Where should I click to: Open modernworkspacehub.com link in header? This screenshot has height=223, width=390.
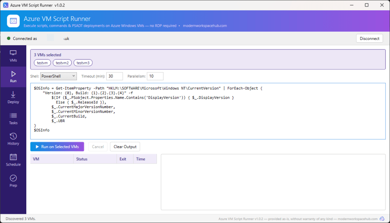coord(205,25)
